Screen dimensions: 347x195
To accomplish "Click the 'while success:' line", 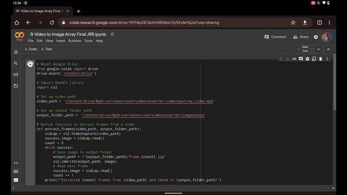I will [59, 147].
